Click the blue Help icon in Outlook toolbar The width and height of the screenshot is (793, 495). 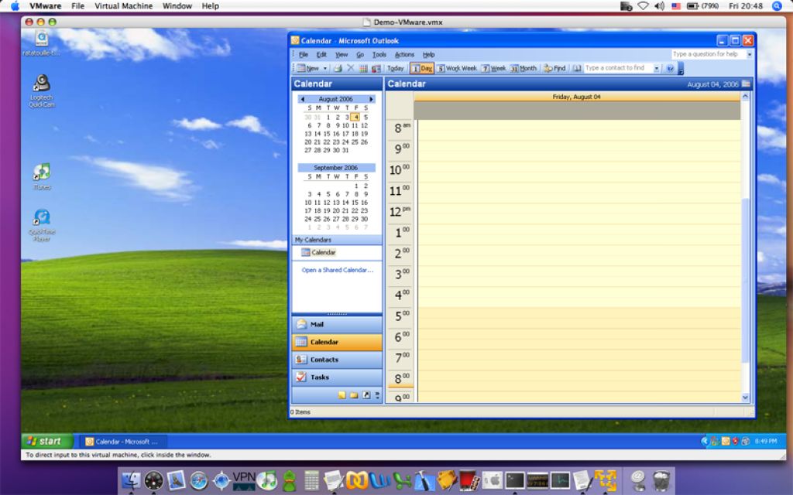[x=670, y=68]
